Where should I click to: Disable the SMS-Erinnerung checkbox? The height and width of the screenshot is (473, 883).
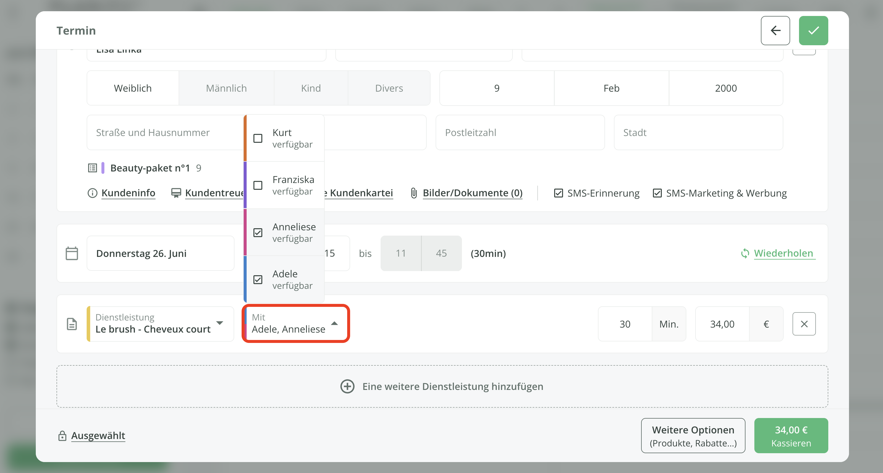(x=558, y=193)
